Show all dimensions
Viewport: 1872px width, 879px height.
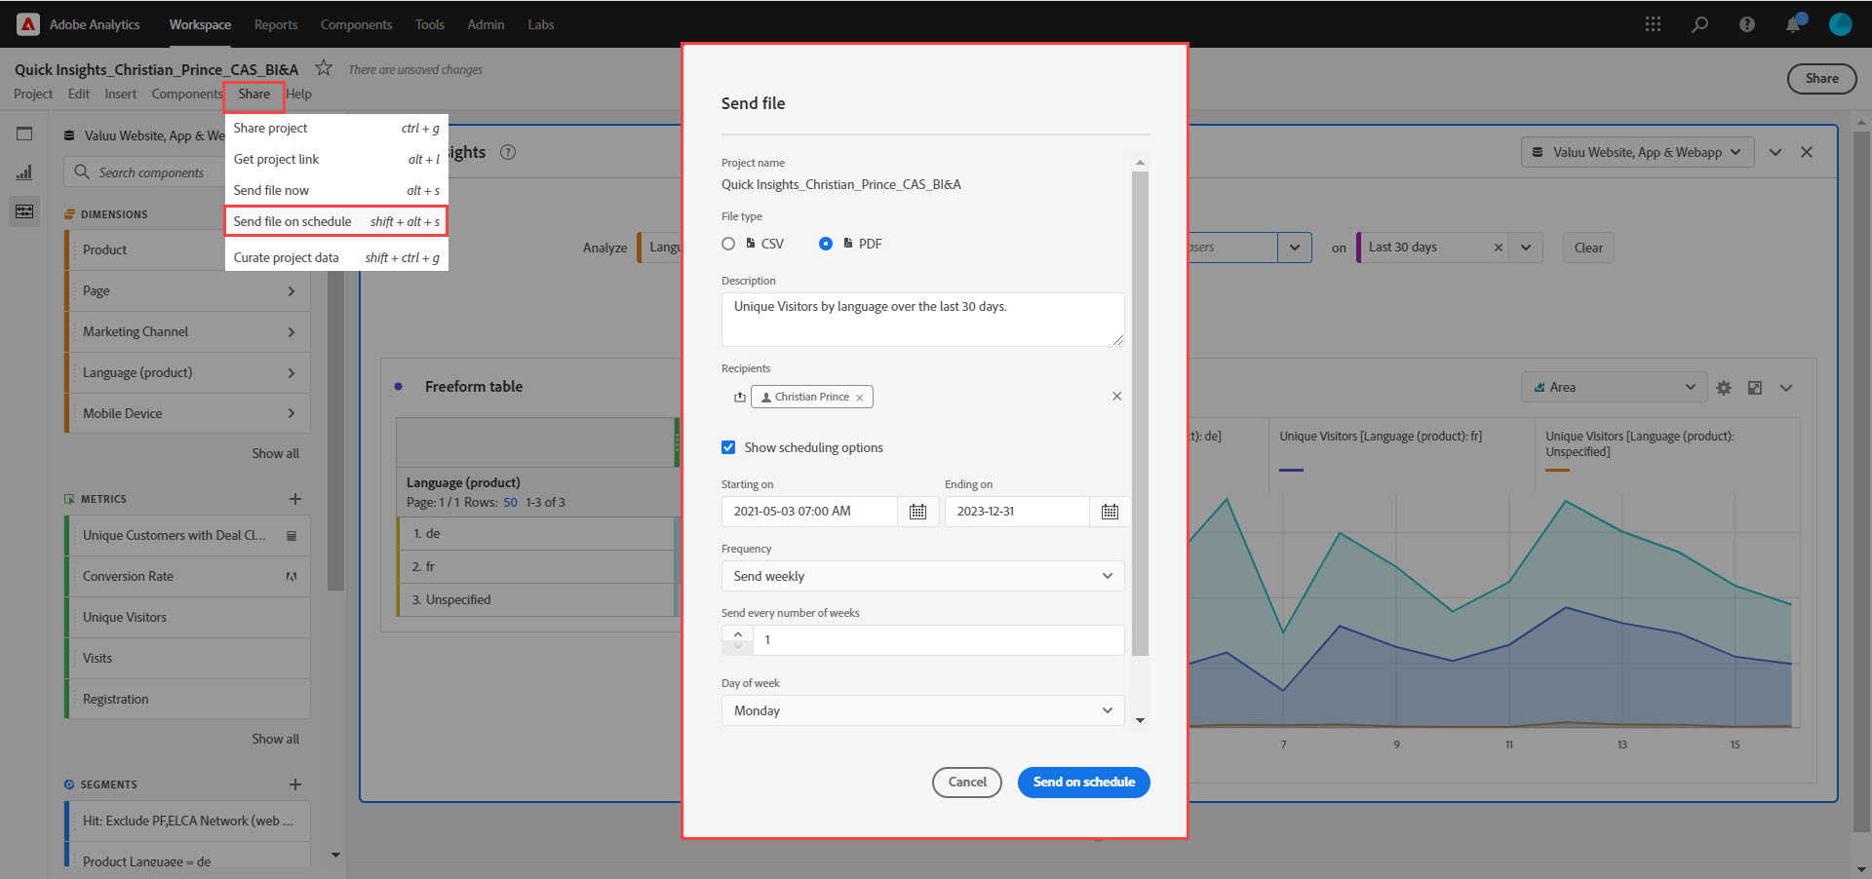(x=276, y=454)
